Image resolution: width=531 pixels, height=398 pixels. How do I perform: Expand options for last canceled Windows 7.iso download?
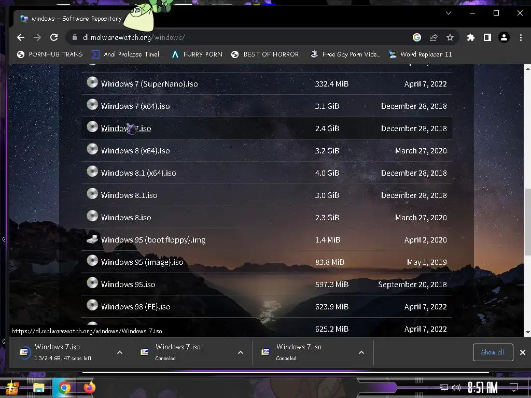[x=361, y=352]
